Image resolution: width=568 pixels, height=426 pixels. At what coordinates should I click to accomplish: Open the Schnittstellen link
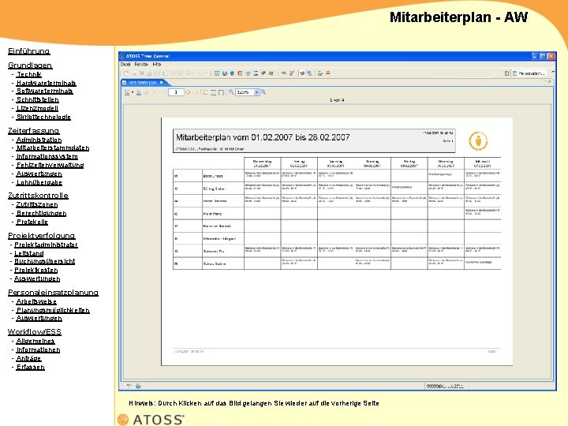click(x=37, y=99)
